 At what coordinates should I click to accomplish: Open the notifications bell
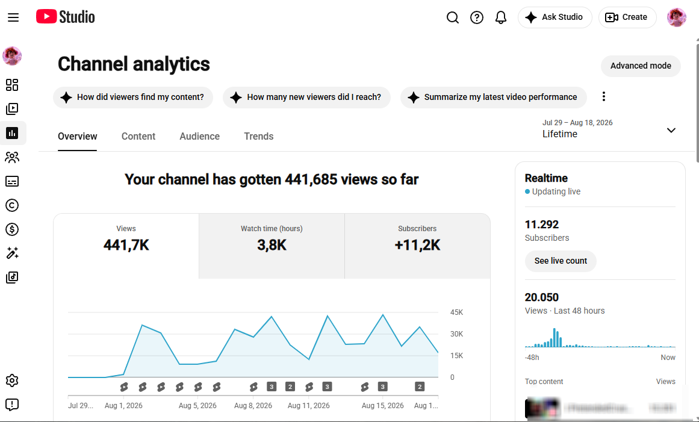[501, 17]
